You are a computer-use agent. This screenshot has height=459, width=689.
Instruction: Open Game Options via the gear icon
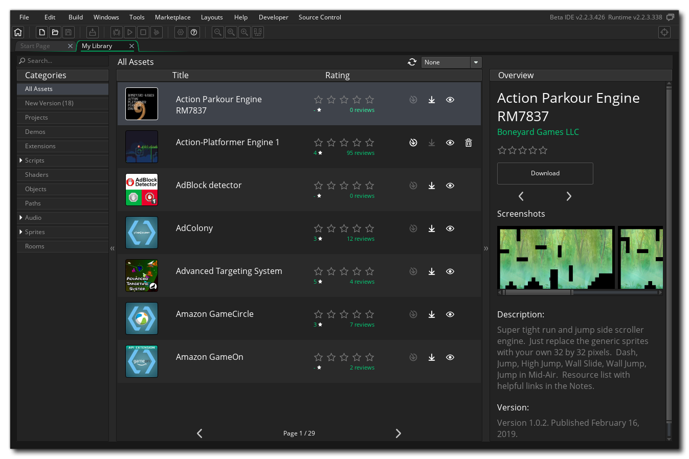[181, 32]
